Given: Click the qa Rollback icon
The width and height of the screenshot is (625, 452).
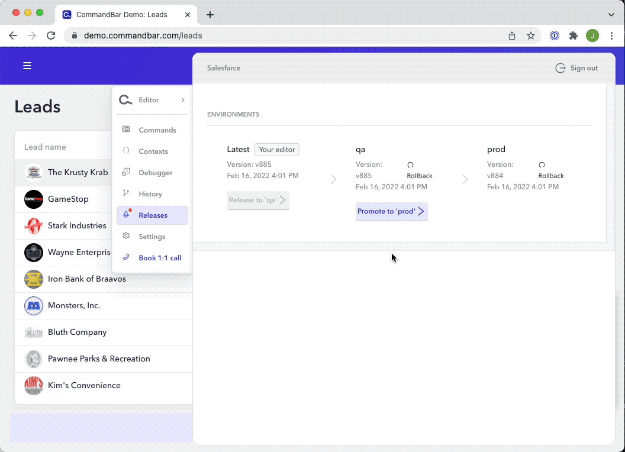Looking at the screenshot, I should click(x=411, y=165).
